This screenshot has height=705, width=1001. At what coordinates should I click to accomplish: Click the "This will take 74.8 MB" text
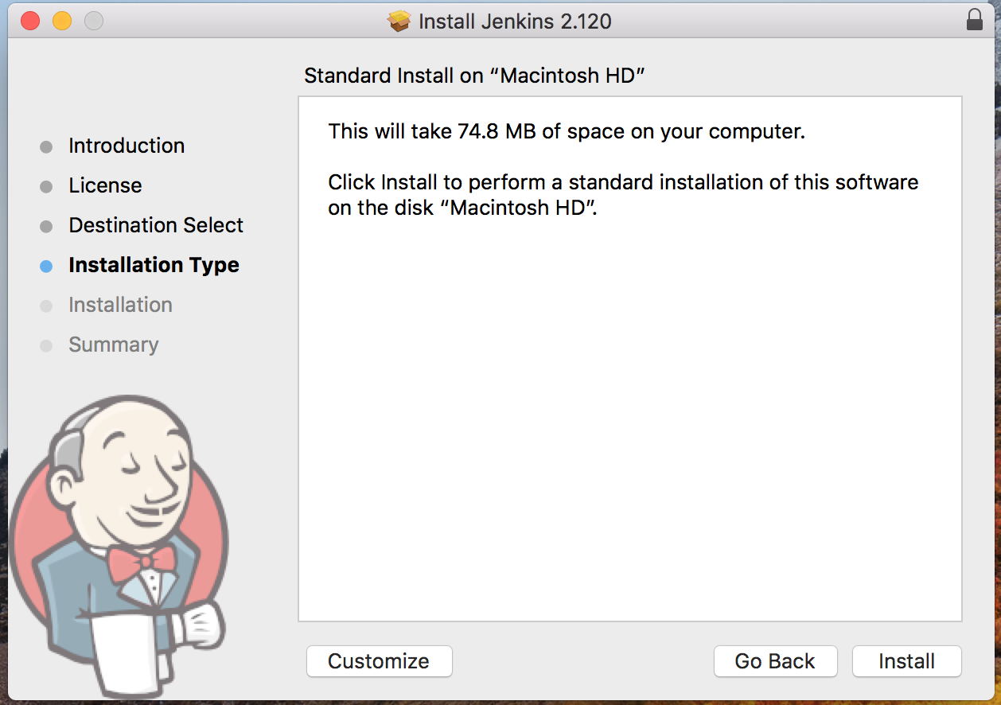click(x=567, y=131)
